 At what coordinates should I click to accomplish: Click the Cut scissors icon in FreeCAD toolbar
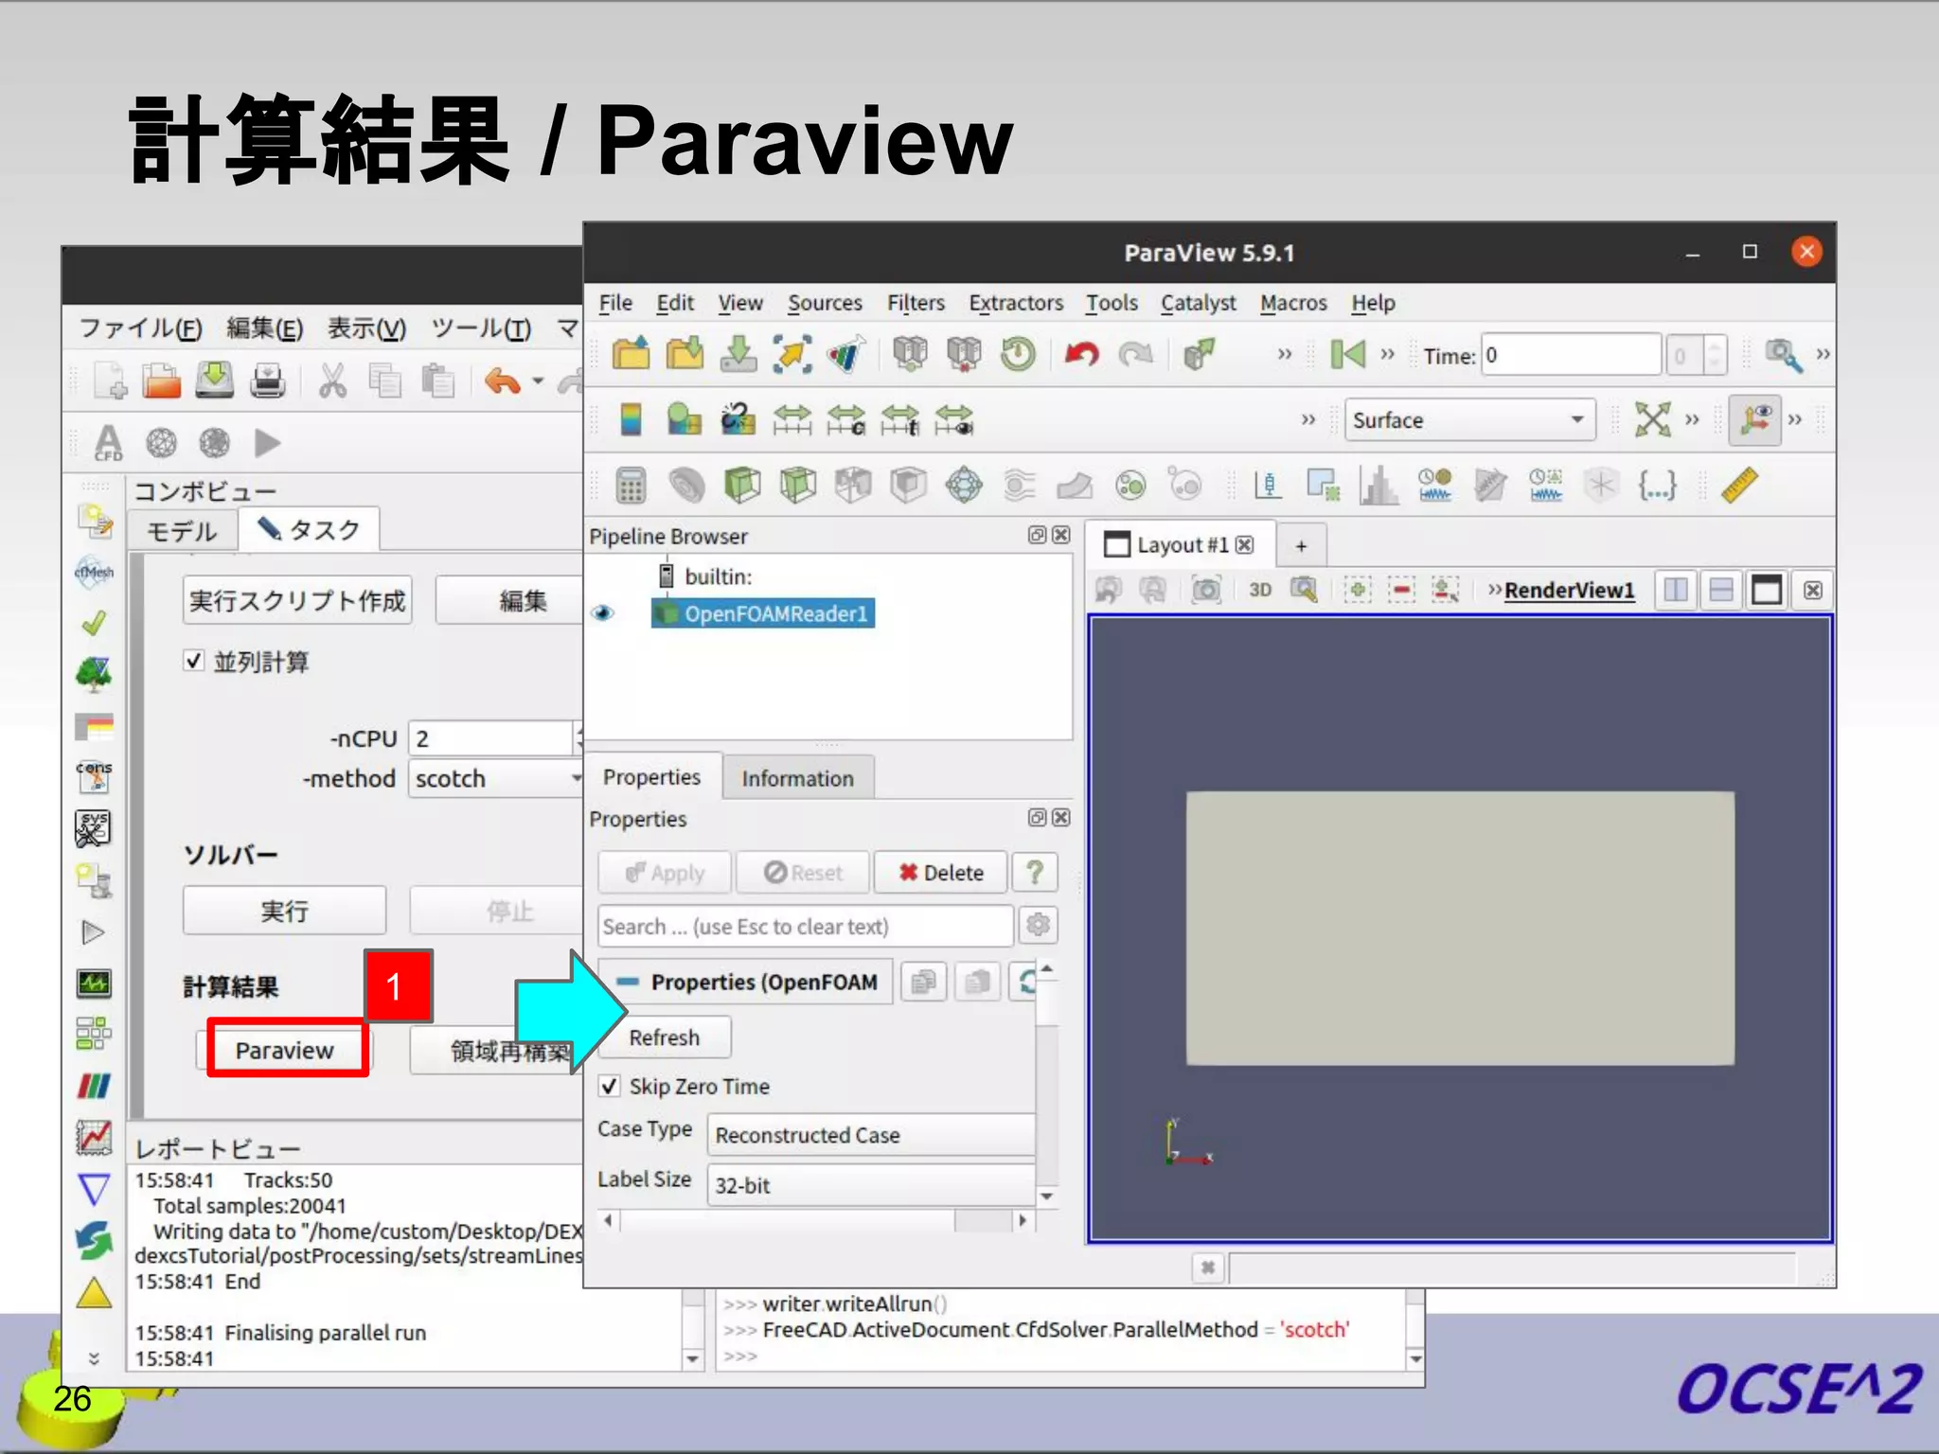coord(332,381)
